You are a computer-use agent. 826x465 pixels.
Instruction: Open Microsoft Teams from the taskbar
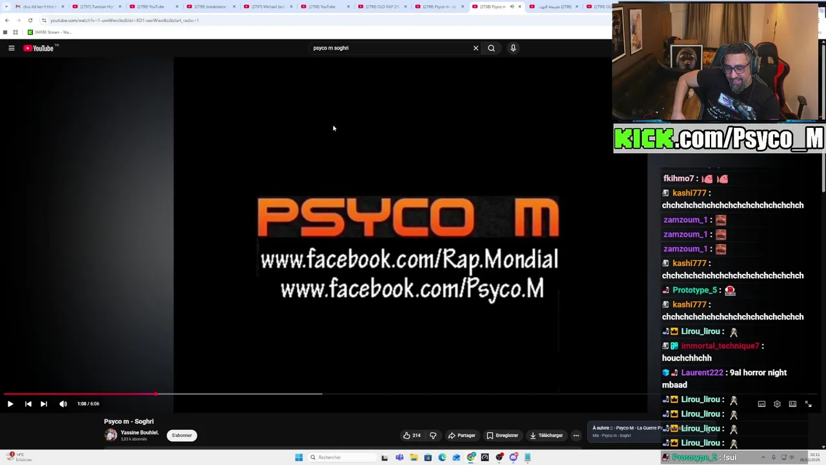pos(399,457)
